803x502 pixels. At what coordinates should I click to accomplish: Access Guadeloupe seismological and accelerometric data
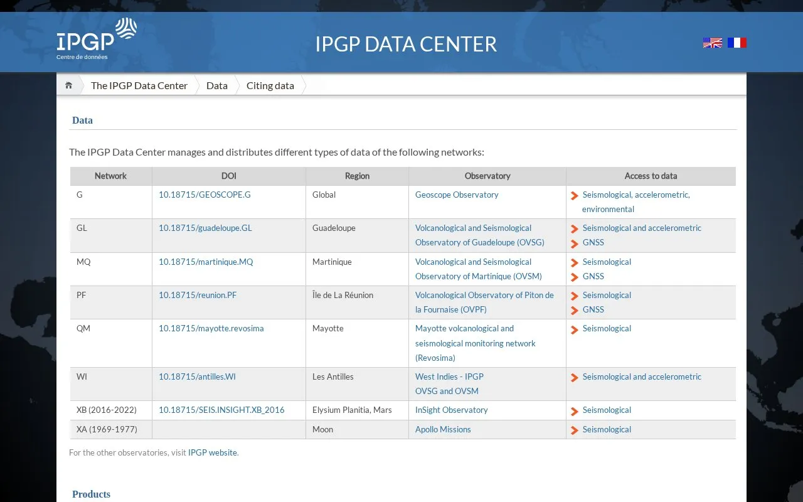(642, 228)
